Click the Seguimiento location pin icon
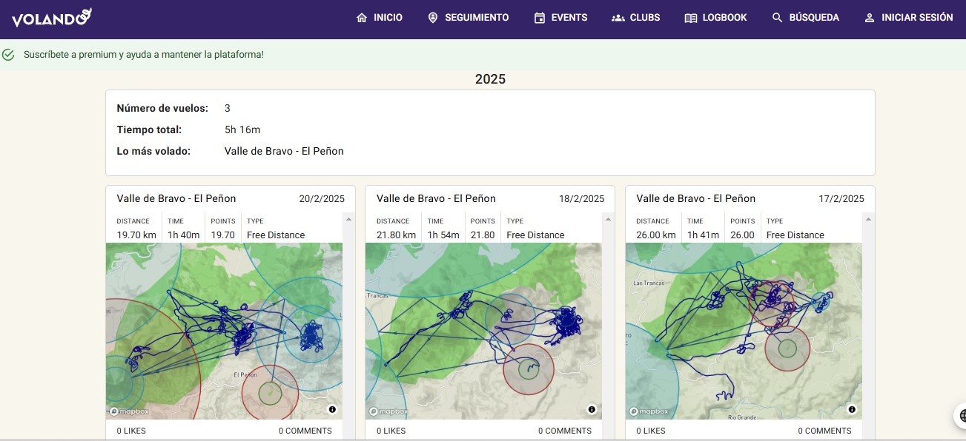 click(x=433, y=18)
